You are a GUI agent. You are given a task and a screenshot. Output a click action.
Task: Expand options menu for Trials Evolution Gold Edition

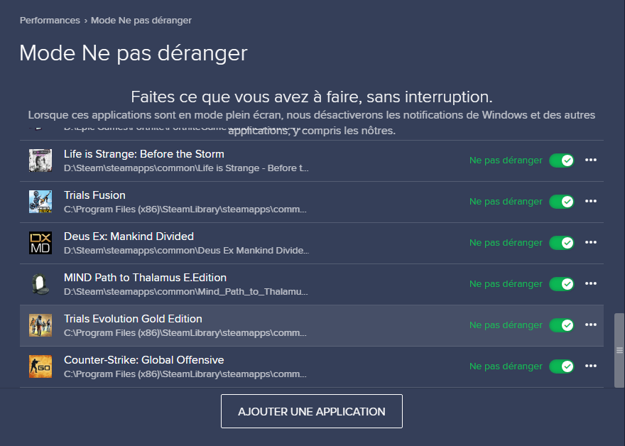click(590, 325)
